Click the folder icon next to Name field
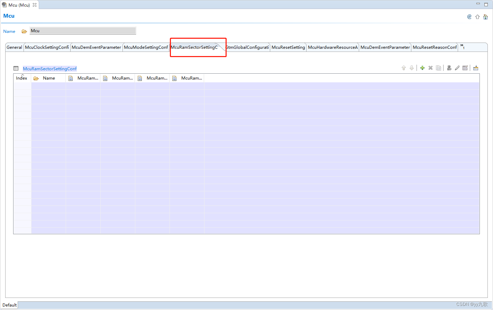This screenshot has width=493, height=310. (x=24, y=31)
